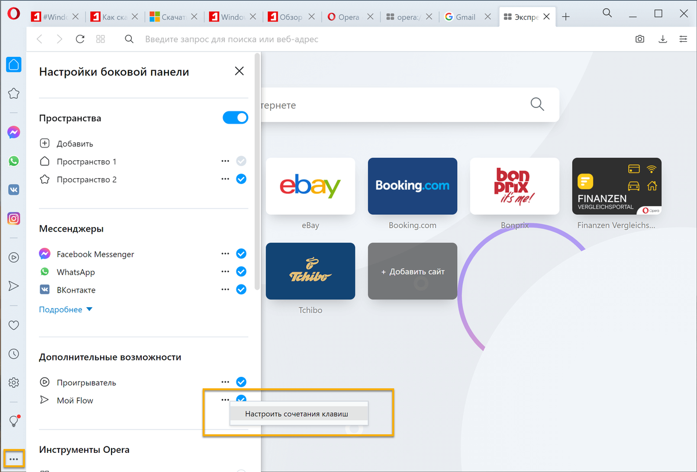
Task: Open the Bonprix speed dial tile
Action: (x=515, y=186)
